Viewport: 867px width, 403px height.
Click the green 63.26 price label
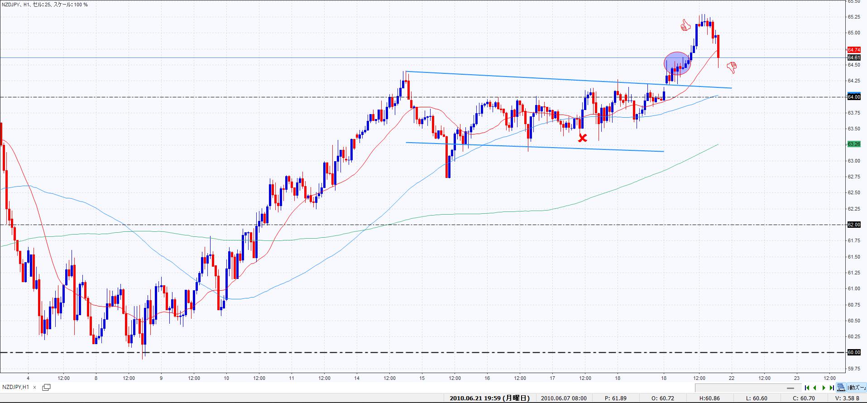coord(853,144)
